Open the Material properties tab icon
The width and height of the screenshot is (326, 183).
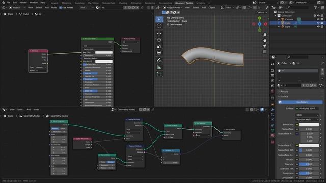(x=273, y=135)
